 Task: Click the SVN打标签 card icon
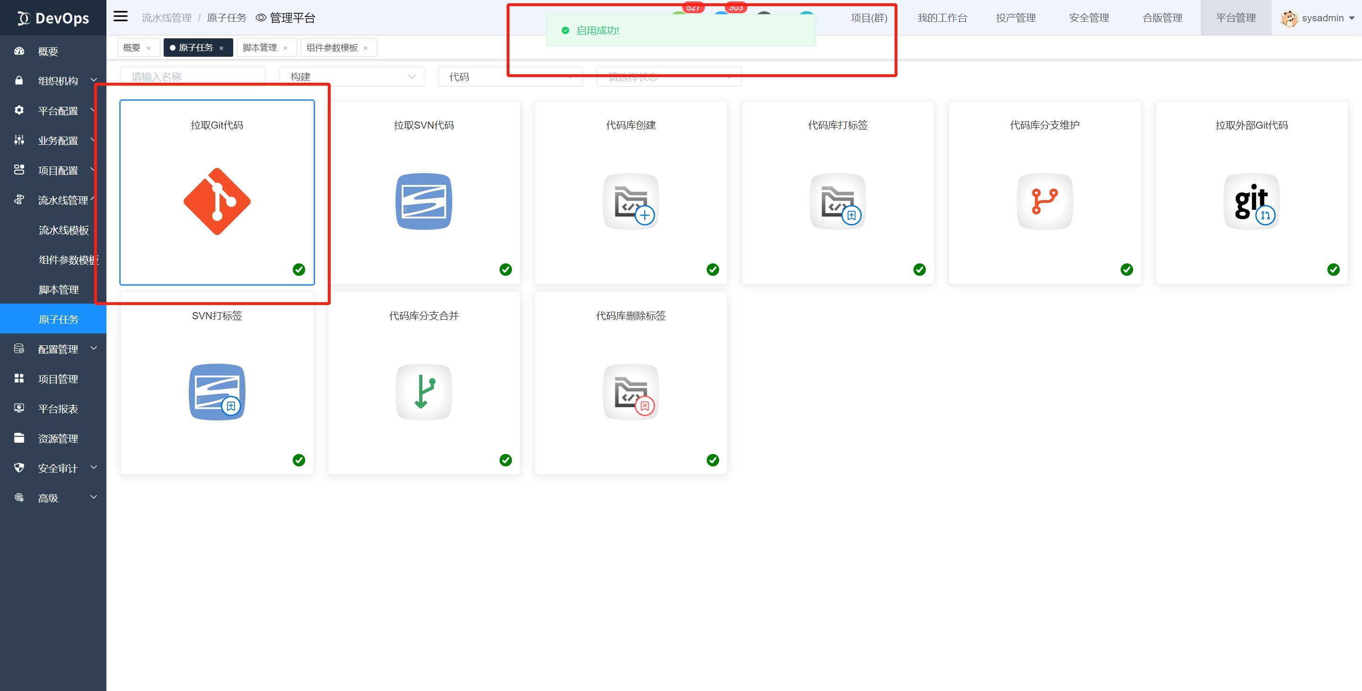click(217, 392)
